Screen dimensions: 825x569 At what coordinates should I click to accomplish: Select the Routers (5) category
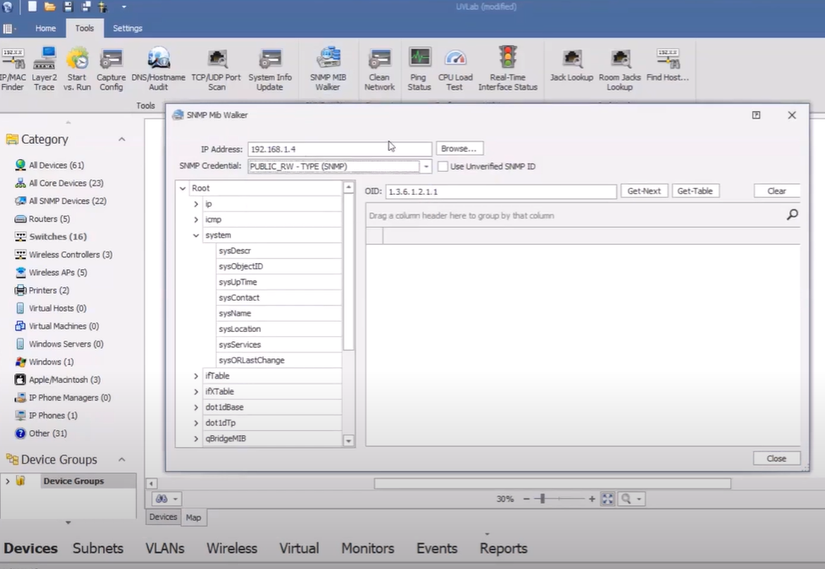tap(49, 219)
